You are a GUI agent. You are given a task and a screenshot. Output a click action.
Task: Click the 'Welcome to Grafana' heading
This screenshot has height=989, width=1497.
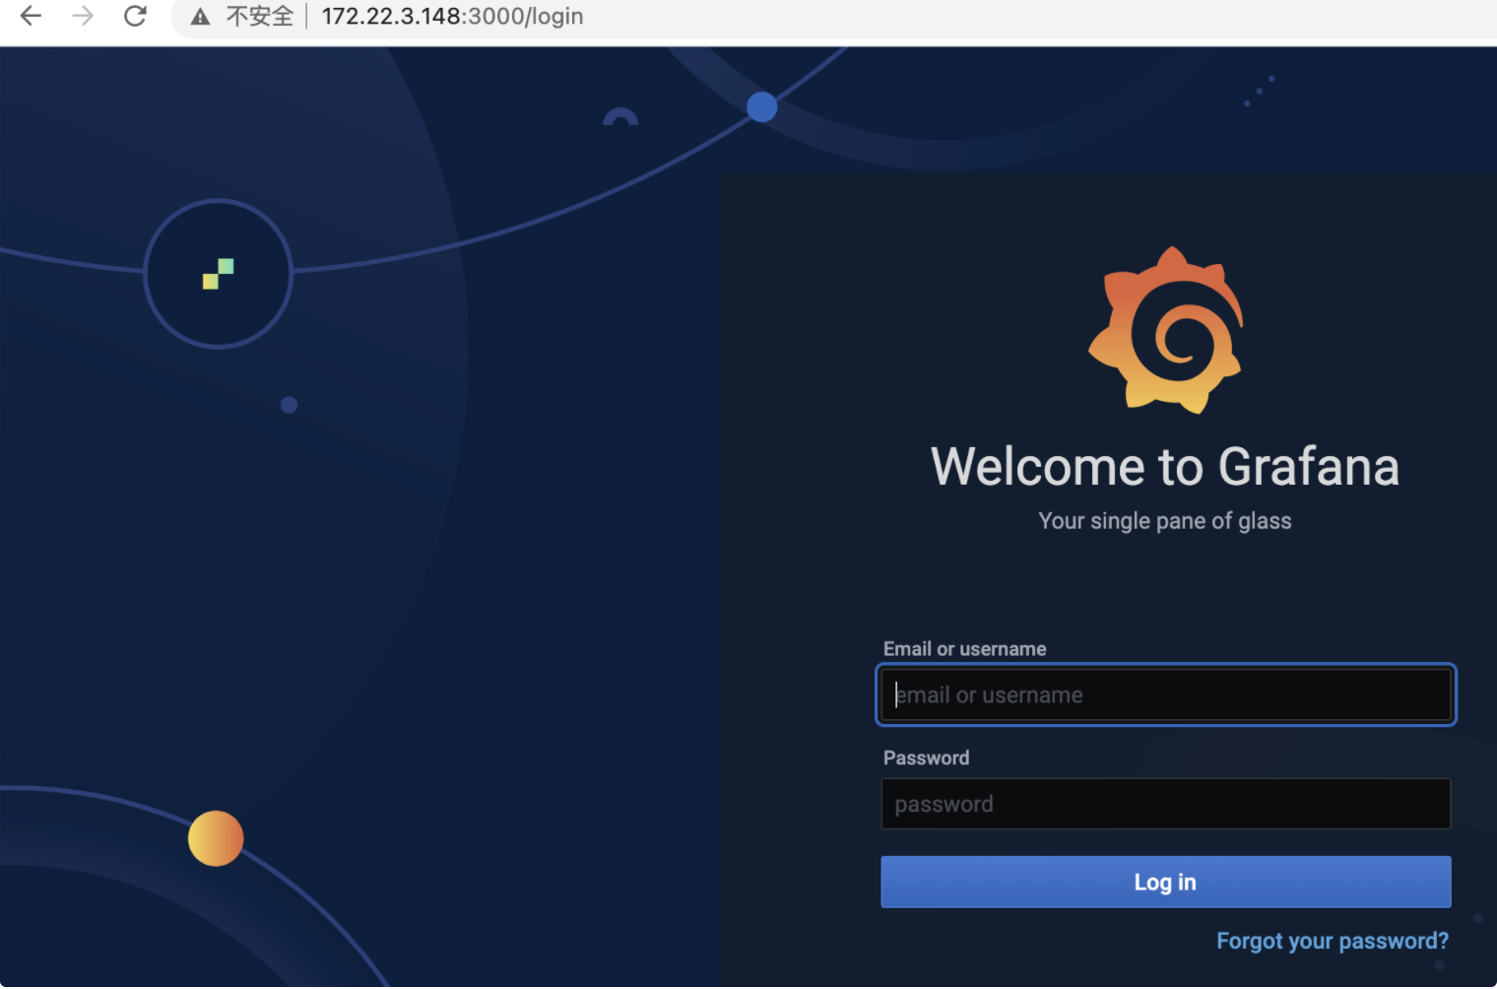[x=1165, y=467]
